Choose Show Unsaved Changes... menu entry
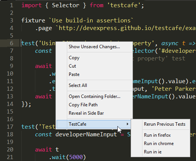The width and height of the screenshot is (196, 161). pyautogui.click(x=94, y=47)
